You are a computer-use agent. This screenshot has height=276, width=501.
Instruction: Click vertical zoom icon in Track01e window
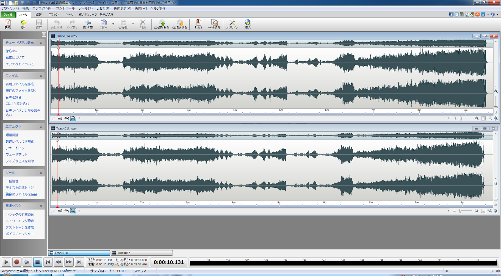click(x=496, y=118)
